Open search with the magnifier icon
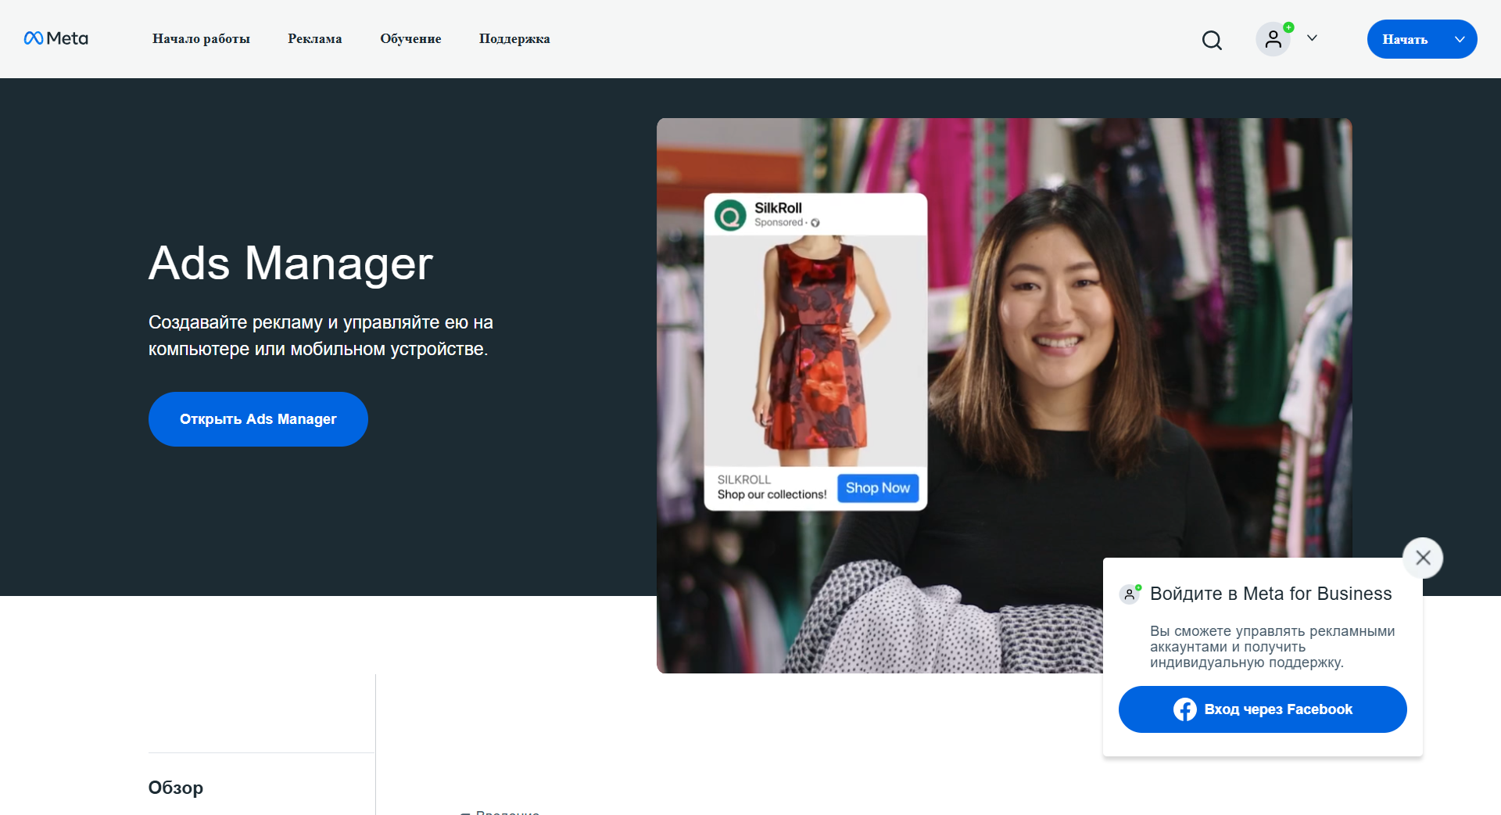Viewport: 1501px width, 815px height. 1212,40
